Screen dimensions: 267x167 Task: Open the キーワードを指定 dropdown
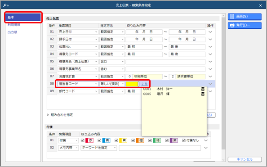(x=99, y=148)
